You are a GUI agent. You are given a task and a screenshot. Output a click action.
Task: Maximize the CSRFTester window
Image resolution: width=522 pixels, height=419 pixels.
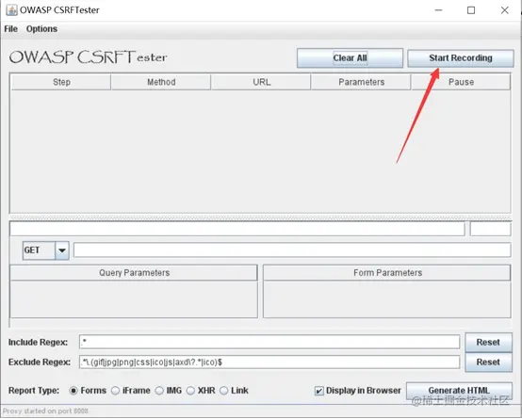point(471,10)
